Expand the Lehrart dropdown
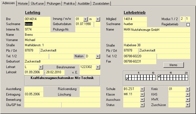Screen dimensions: 196x114 pyautogui.click(x=41, y=67)
